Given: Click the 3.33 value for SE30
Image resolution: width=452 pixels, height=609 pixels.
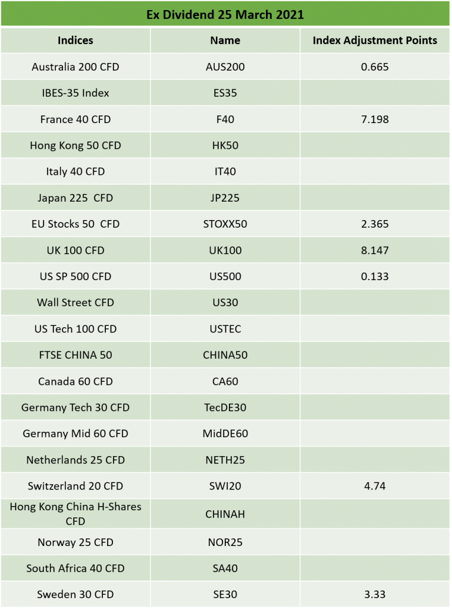Looking at the screenshot, I should [x=375, y=594].
